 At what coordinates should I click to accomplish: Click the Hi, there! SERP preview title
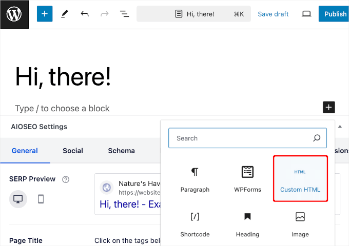click(130, 204)
